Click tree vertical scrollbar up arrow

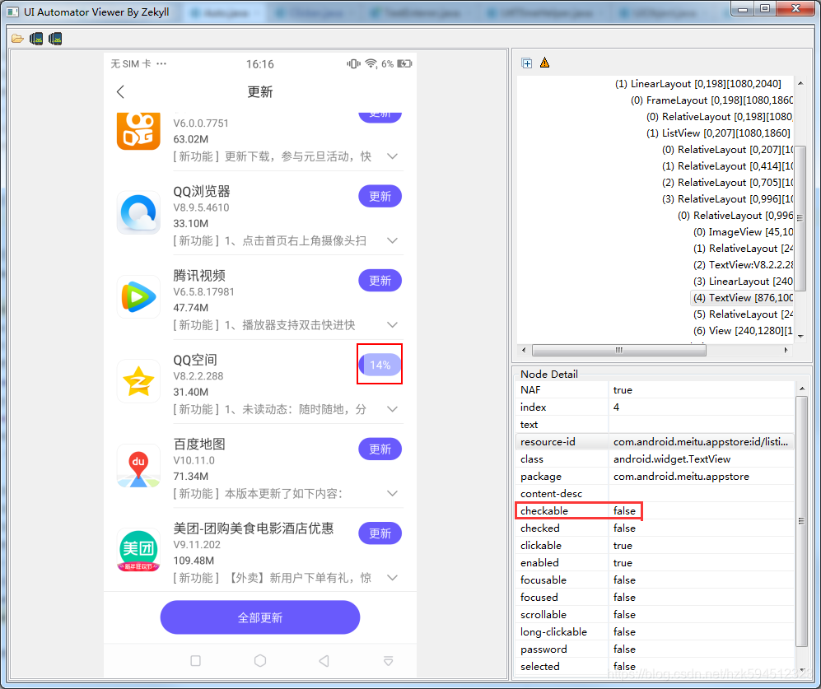tap(800, 83)
